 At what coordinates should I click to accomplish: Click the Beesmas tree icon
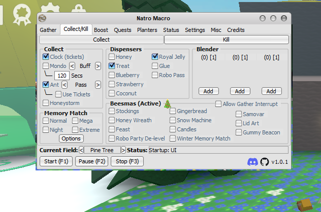click(167, 103)
